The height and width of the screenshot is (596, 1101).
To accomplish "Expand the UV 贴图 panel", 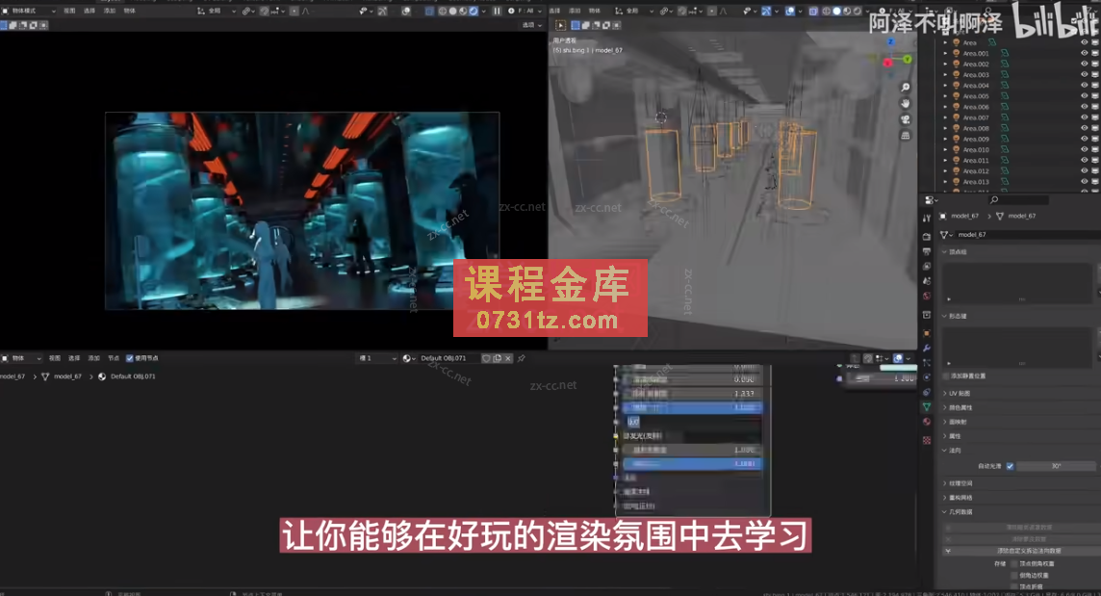I will tap(945, 394).
